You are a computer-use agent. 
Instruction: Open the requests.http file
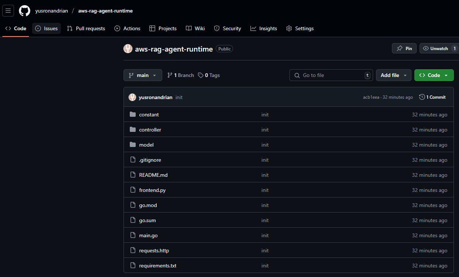(154, 250)
